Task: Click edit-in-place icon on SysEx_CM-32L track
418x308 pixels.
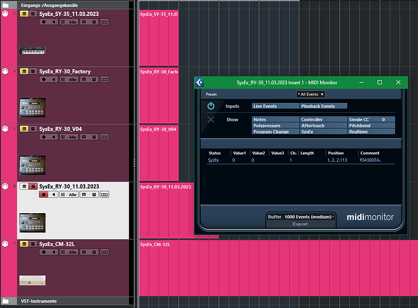Action: click(x=105, y=252)
